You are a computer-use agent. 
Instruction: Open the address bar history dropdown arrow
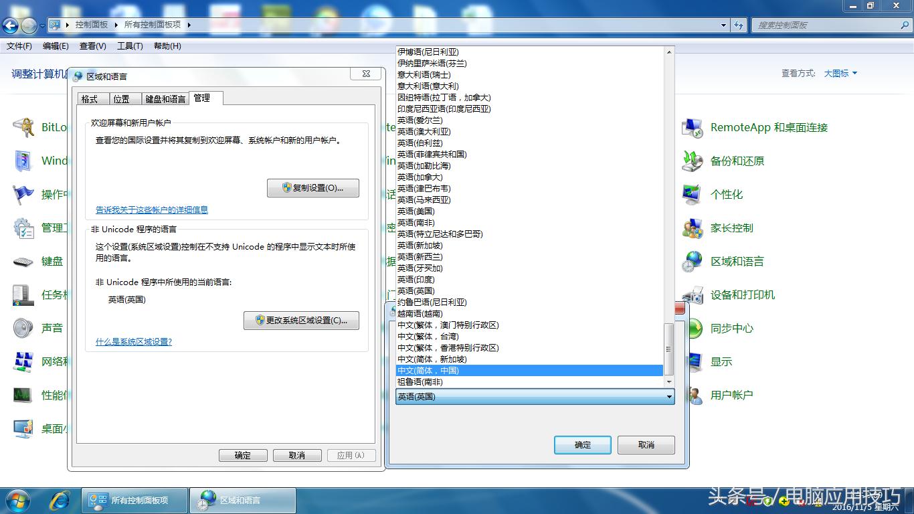(x=723, y=25)
